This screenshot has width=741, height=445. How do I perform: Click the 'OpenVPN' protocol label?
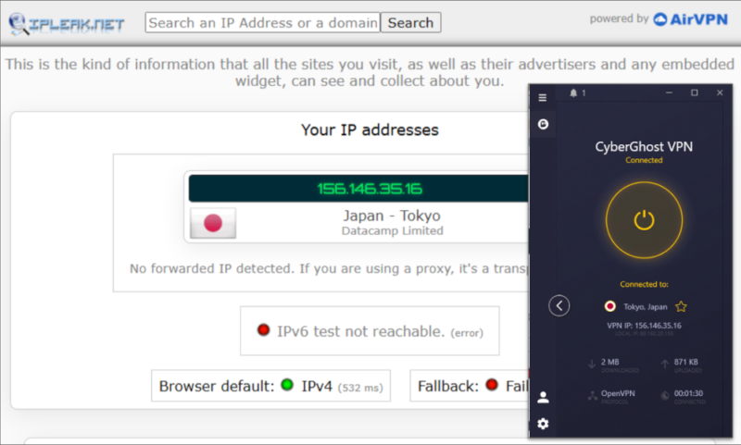click(x=618, y=393)
